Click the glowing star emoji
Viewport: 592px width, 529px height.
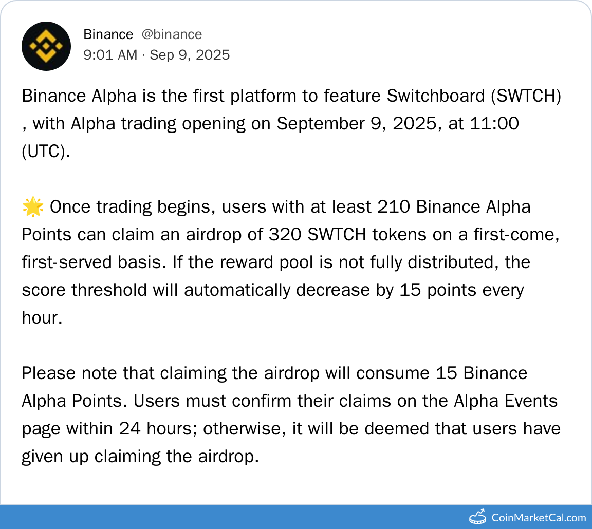coord(32,207)
